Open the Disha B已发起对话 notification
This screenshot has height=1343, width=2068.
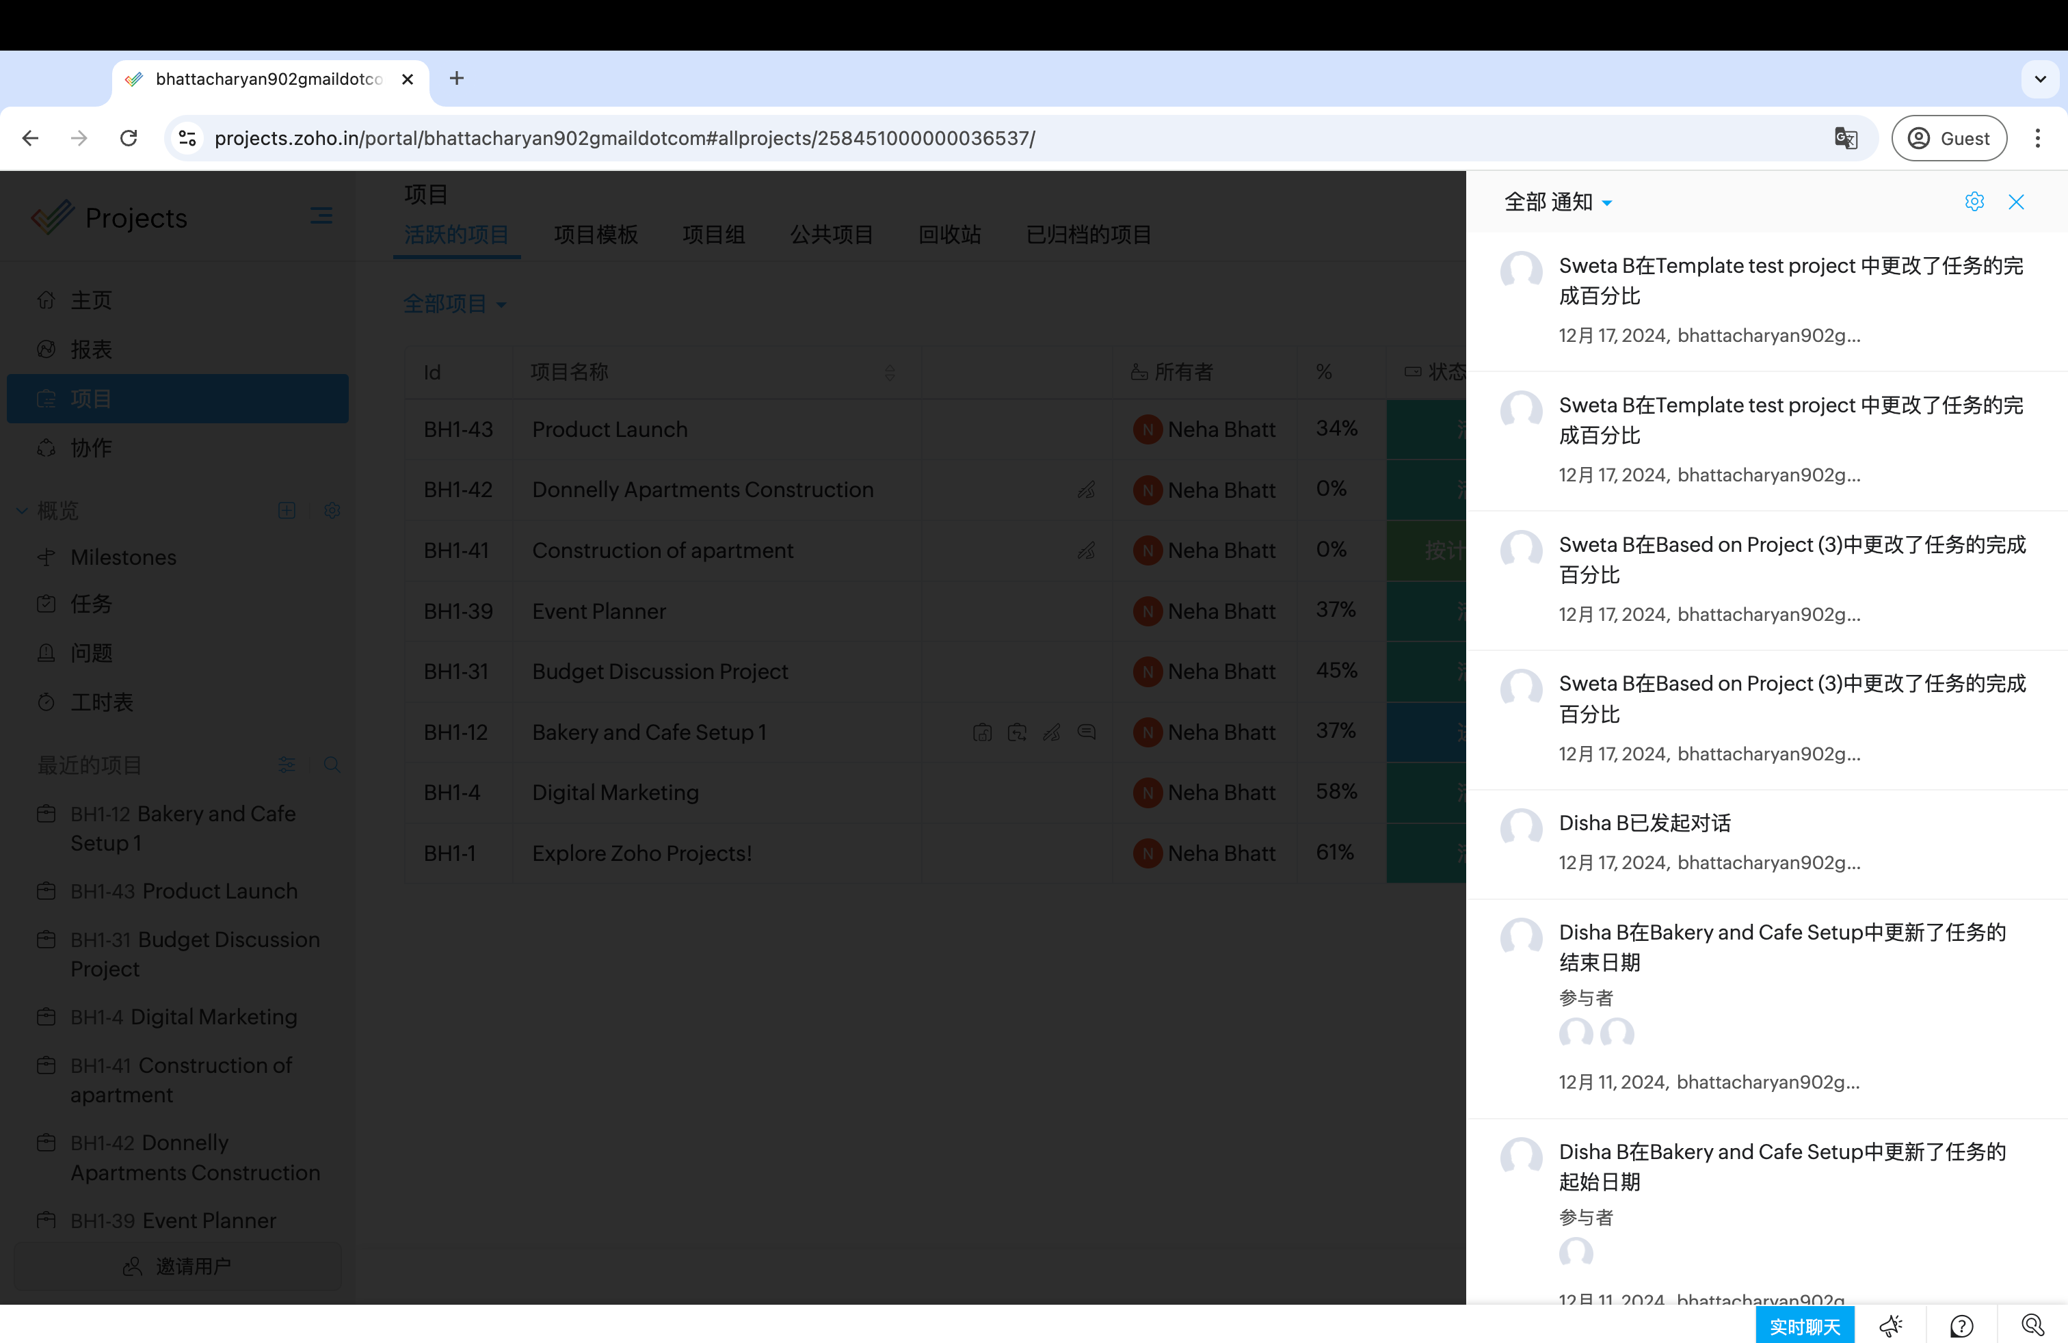[x=1644, y=823]
